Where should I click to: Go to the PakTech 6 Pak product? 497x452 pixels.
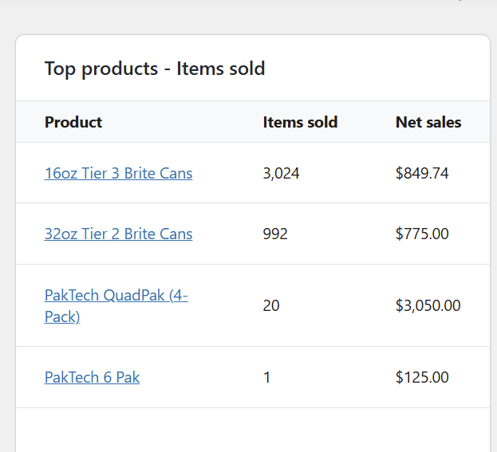[92, 378]
